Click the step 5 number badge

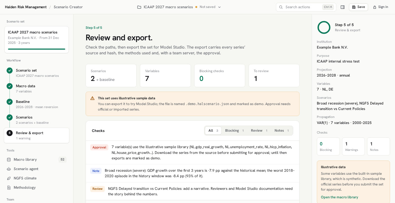pos(10,133)
